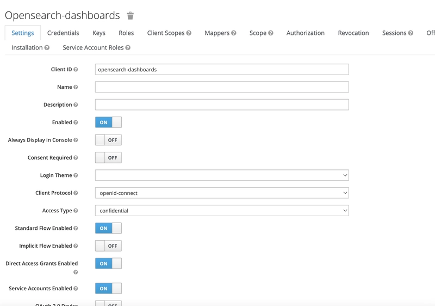Show Enabled help tooltip icon
Image resolution: width=435 pixels, height=306 pixels.
[76, 123]
